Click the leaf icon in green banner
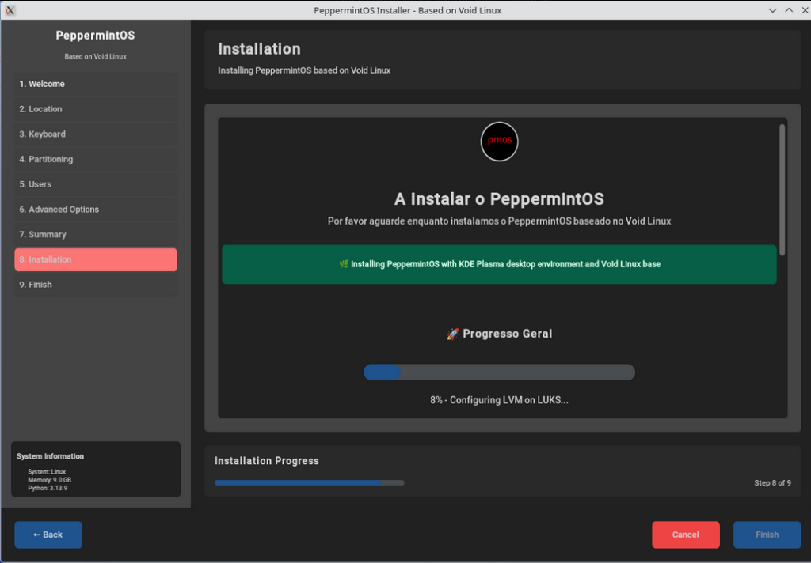Screen dimensions: 811x563 click(344, 264)
